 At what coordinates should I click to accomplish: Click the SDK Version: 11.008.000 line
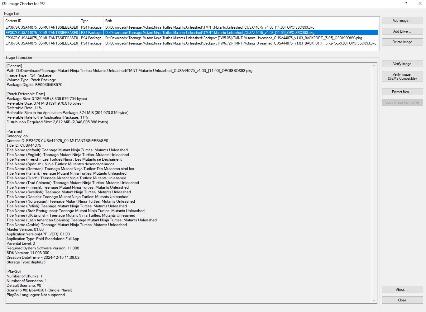coord(28,253)
